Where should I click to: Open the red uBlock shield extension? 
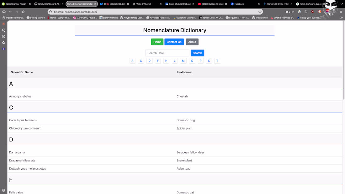(x=313, y=12)
